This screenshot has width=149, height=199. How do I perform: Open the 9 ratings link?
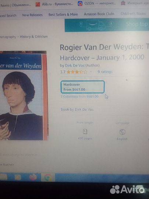pos(105,72)
